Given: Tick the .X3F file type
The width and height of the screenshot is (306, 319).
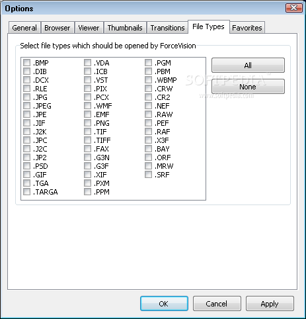Looking at the screenshot, I should [148, 140].
